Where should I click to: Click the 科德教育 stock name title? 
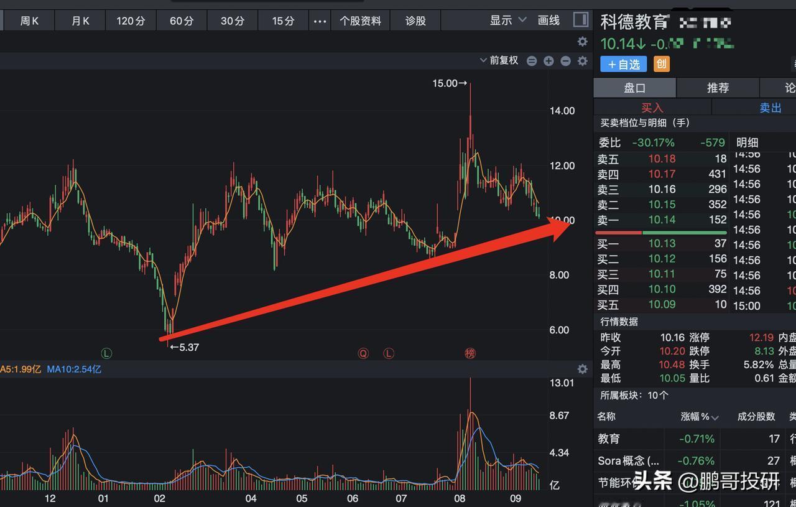[x=634, y=21]
